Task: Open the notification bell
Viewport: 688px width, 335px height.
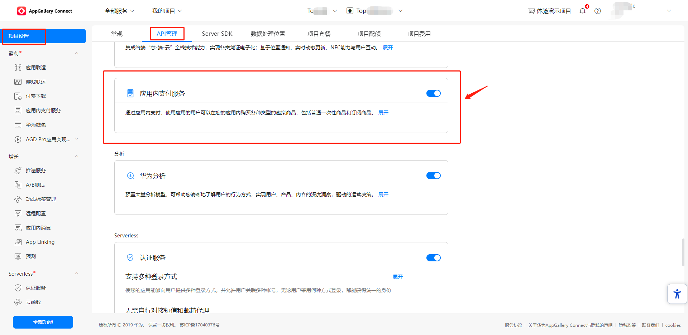Action: [x=583, y=11]
